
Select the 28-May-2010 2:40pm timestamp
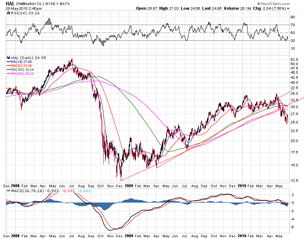[24, 8]
